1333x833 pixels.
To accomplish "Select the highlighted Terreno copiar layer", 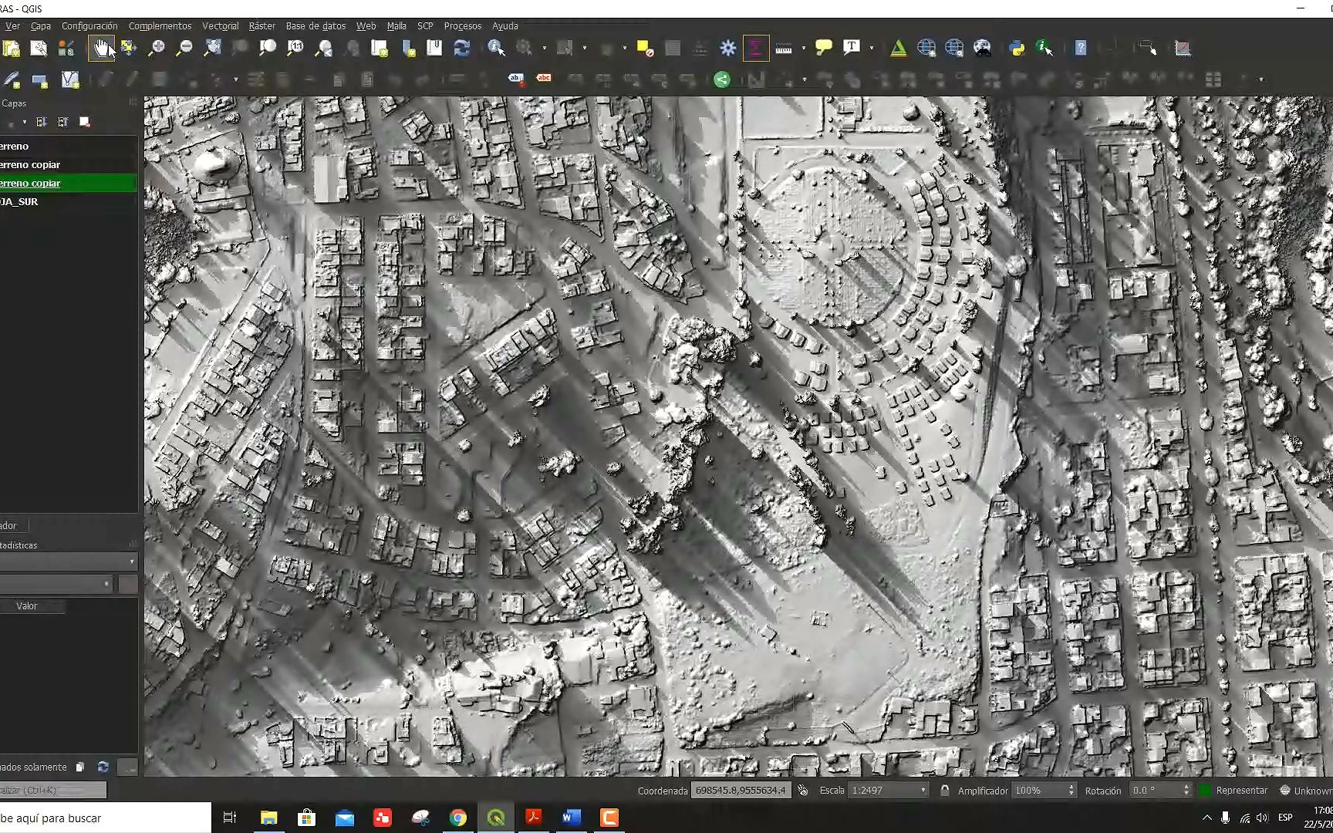I will (x=31, y=184).
